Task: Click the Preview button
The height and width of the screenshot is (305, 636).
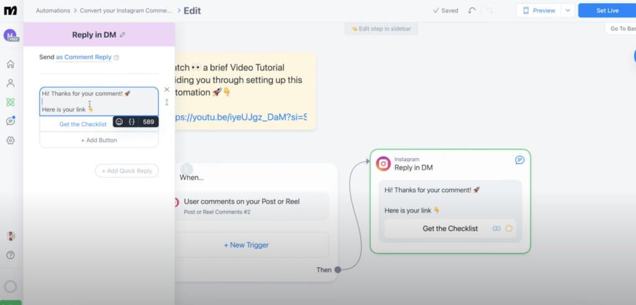Action: click(539, 11)
